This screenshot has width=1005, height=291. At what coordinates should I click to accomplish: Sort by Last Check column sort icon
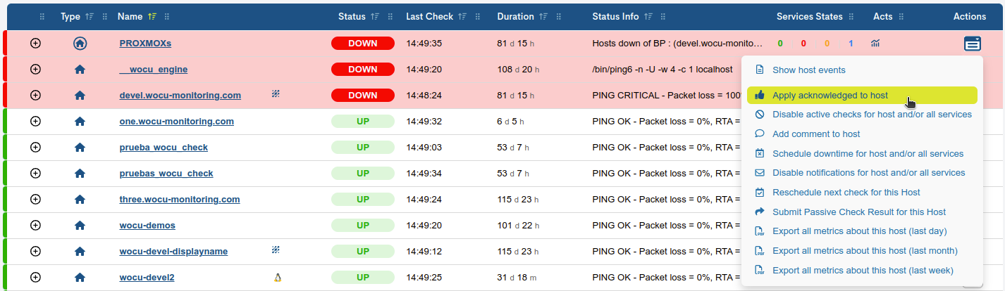(462, 17)
